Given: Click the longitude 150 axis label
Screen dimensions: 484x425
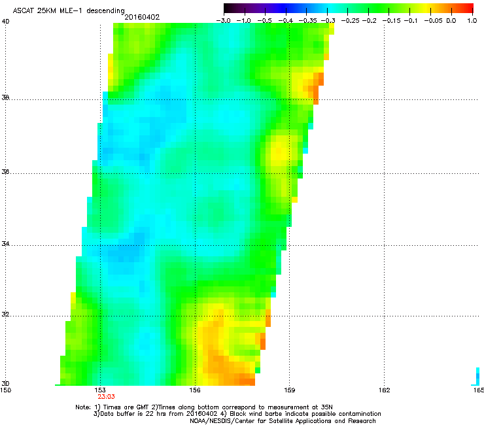Looking at the screenshot, I should point(5,390).
